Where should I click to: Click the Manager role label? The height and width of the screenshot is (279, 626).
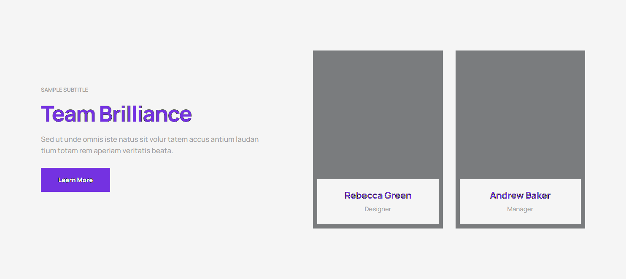[520, 209]
